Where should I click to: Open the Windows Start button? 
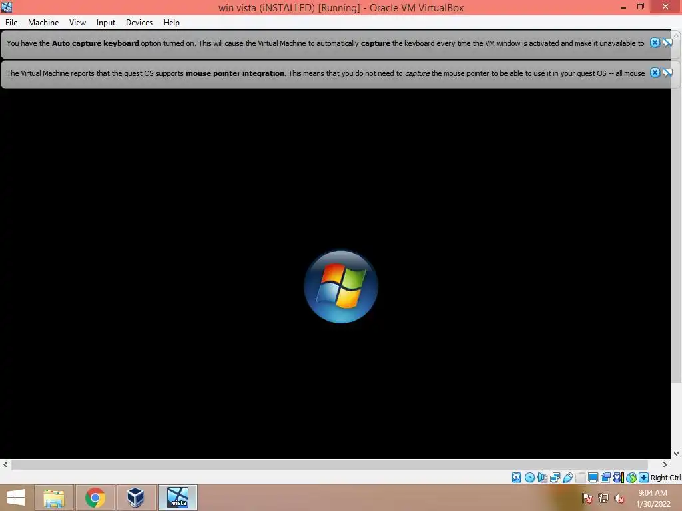pos(16,498)
